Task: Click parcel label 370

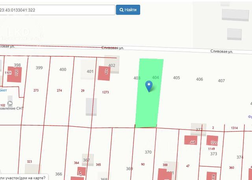Action: click(148, 152)
